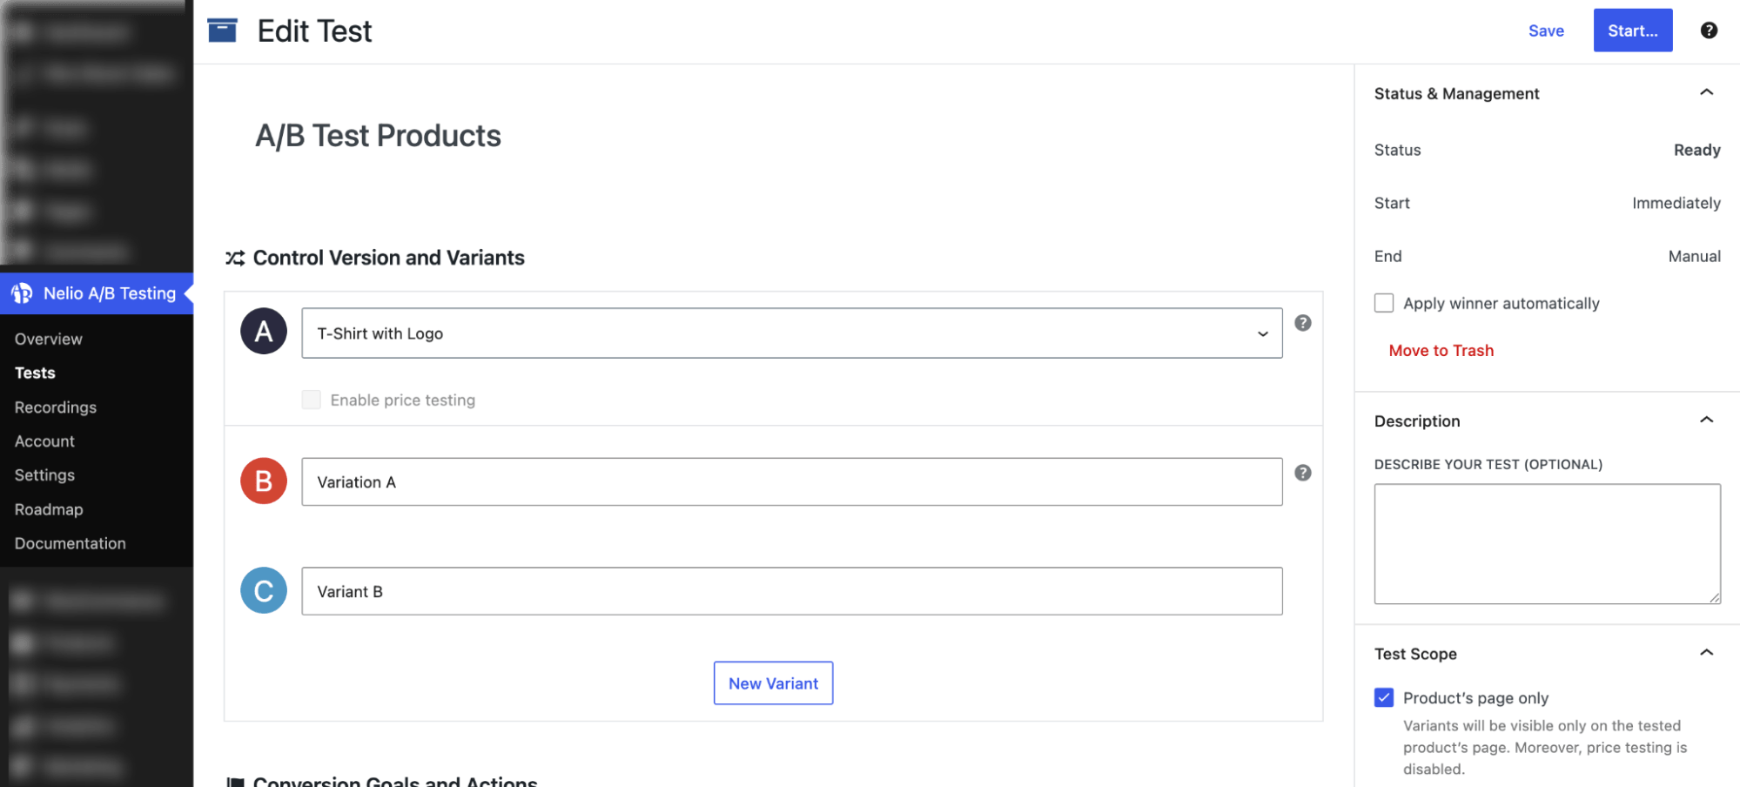Image resolution: width=1740 pixels, height=787 pixels.
Task: Click the Start... button
Action: [x=1633, y=30]
